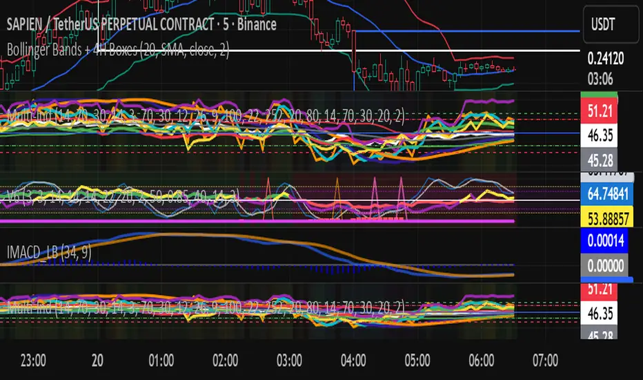
Task: Click the blue 0.00014 IMACD value label
Action: tap(604, 240)
